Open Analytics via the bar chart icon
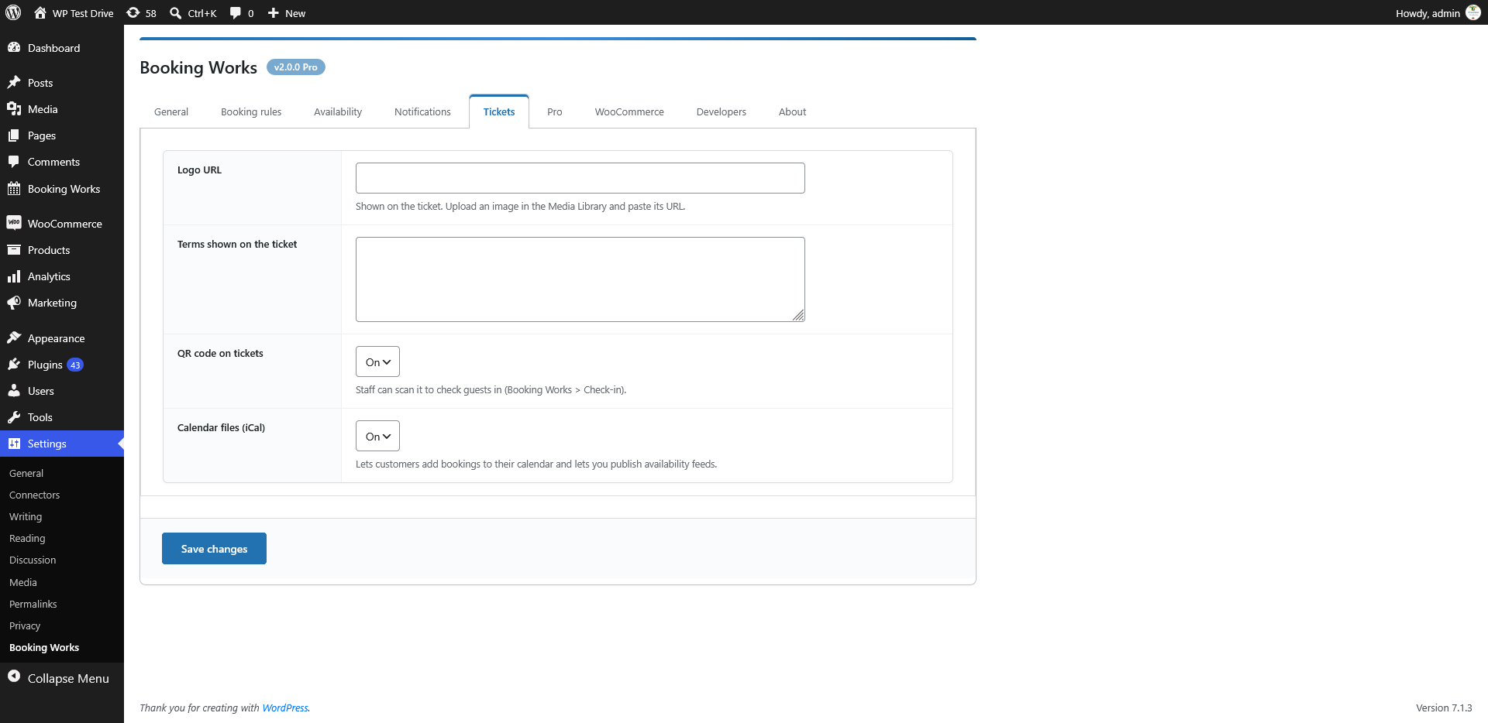Image resolution: width=1488 pixels, height=723 pixels. pyautogui.click(x=14, y=276)
